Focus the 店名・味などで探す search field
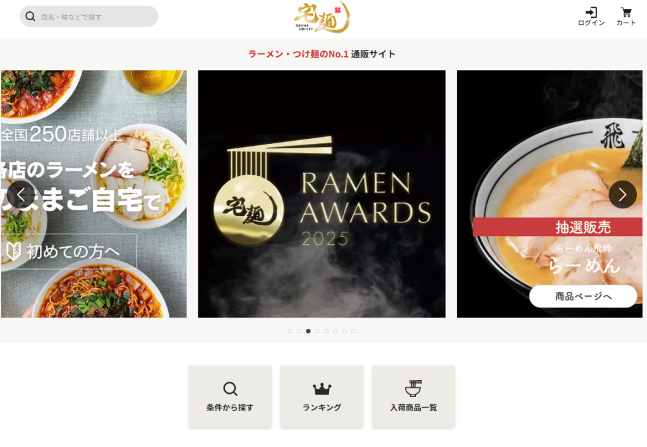647x447 pixels. pos(88,16)
